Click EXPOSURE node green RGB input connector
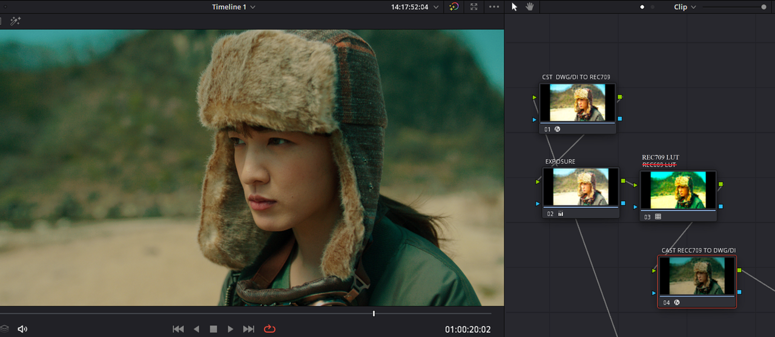 click(x=538, y=181)
